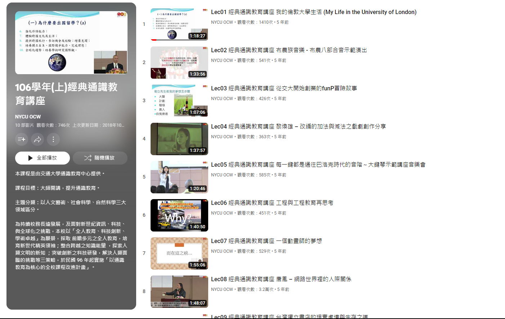Shuffle the playlist with 隨機播放 button

[100, 158]
